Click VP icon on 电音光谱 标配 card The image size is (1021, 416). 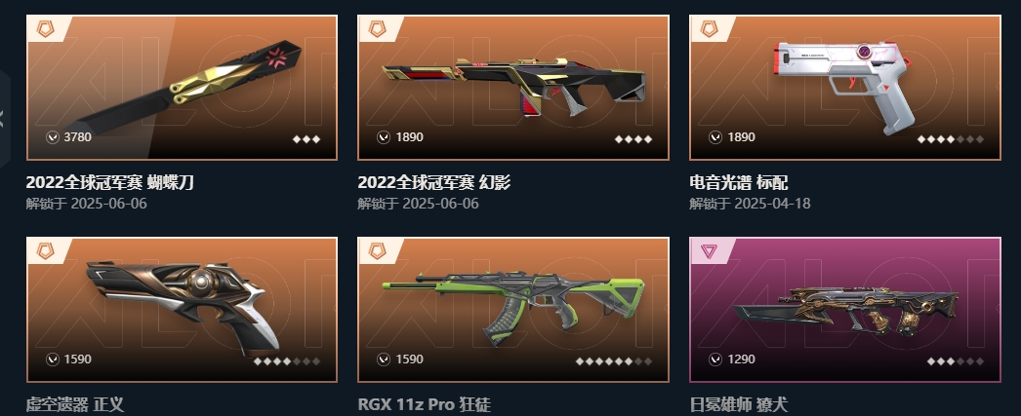coord(715,137)
